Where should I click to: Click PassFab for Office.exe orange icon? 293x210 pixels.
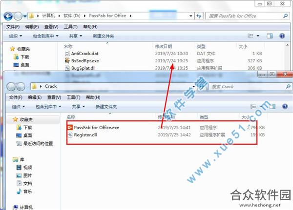[x=70, y=128]
